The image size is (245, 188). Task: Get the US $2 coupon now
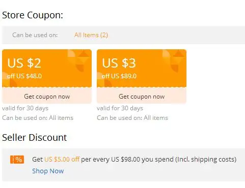(x=47, y=97)
